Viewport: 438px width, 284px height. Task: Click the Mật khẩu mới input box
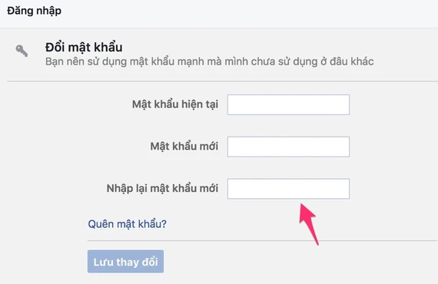click(288, 147)
